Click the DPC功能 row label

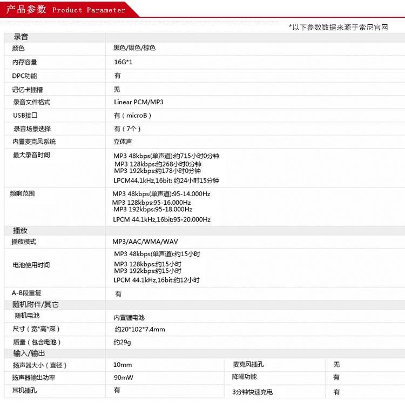pyautogui.click(x=25, y=76)
